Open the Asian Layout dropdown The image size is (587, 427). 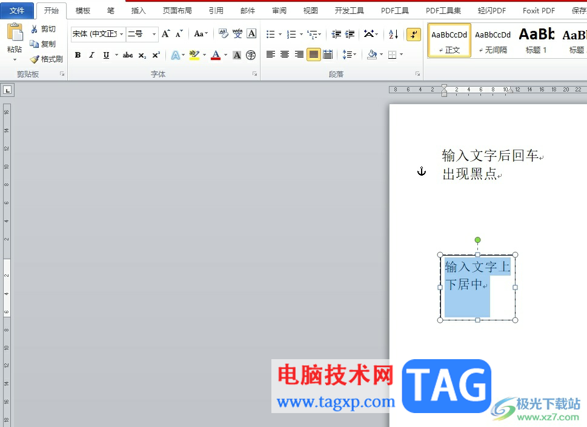[x=371, y=35]
